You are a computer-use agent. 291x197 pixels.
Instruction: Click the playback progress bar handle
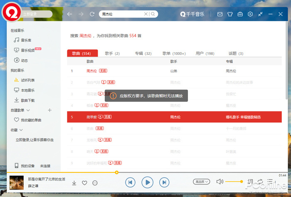click(116, 172)
